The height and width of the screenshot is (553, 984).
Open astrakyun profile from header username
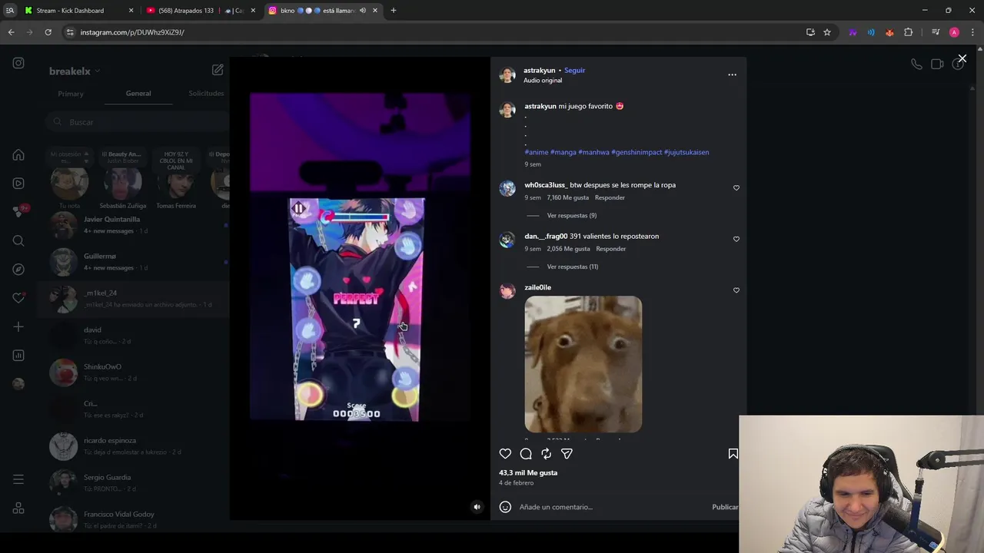(539, 71)
